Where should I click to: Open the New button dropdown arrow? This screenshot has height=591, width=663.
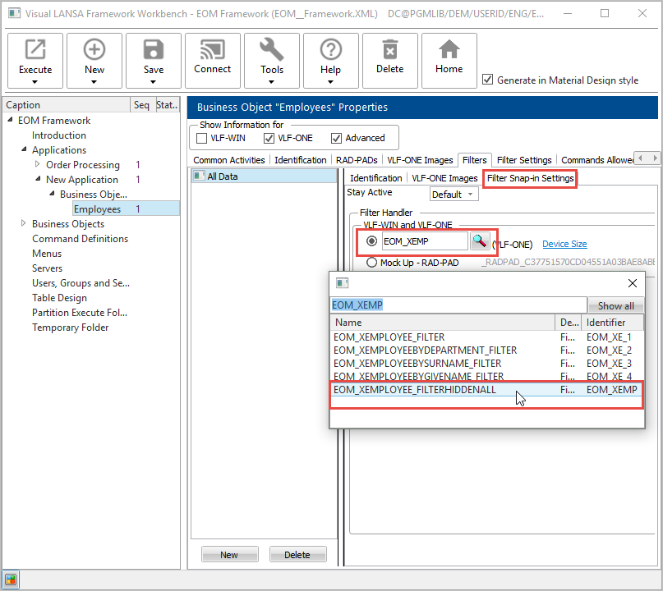pyautogui.click(x=94, y=82)
